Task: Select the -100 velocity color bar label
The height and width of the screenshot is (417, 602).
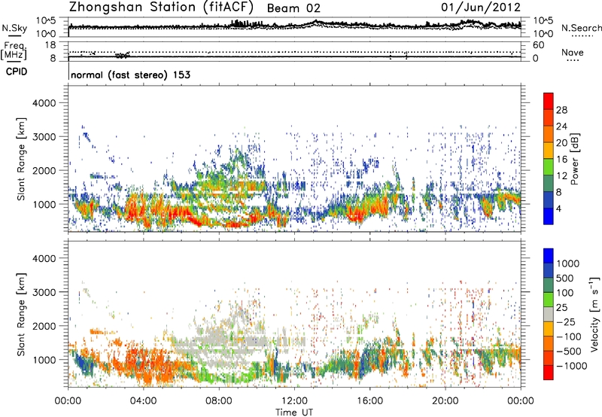Action: coord(569,336)
